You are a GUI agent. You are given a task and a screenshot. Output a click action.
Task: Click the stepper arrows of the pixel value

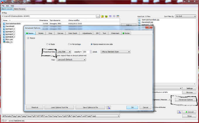pos(91,52)
